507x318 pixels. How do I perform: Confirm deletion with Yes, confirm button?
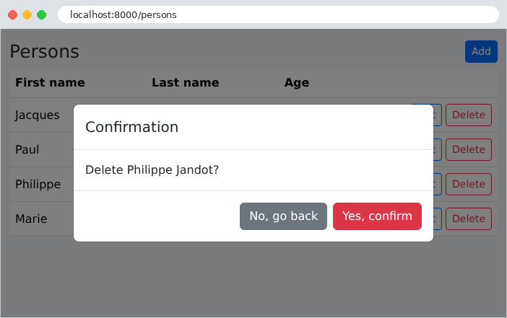point(377,216)
